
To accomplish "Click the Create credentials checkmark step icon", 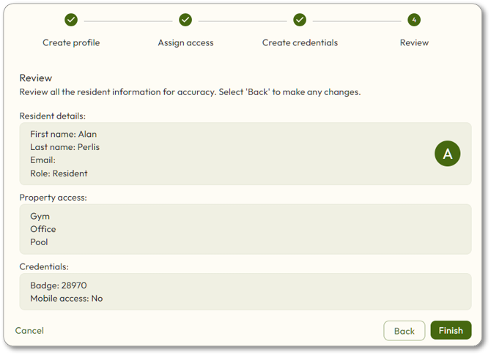I will [x=300, y=20].
